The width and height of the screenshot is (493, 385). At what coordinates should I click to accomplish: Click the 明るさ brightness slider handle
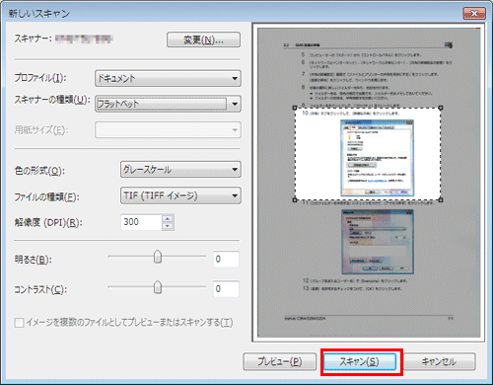[158, 257]
